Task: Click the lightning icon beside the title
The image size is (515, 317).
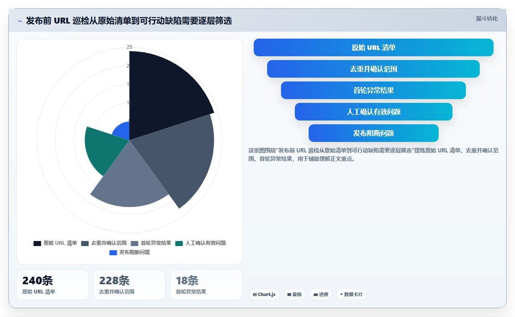Action: [x=20, y=21]
